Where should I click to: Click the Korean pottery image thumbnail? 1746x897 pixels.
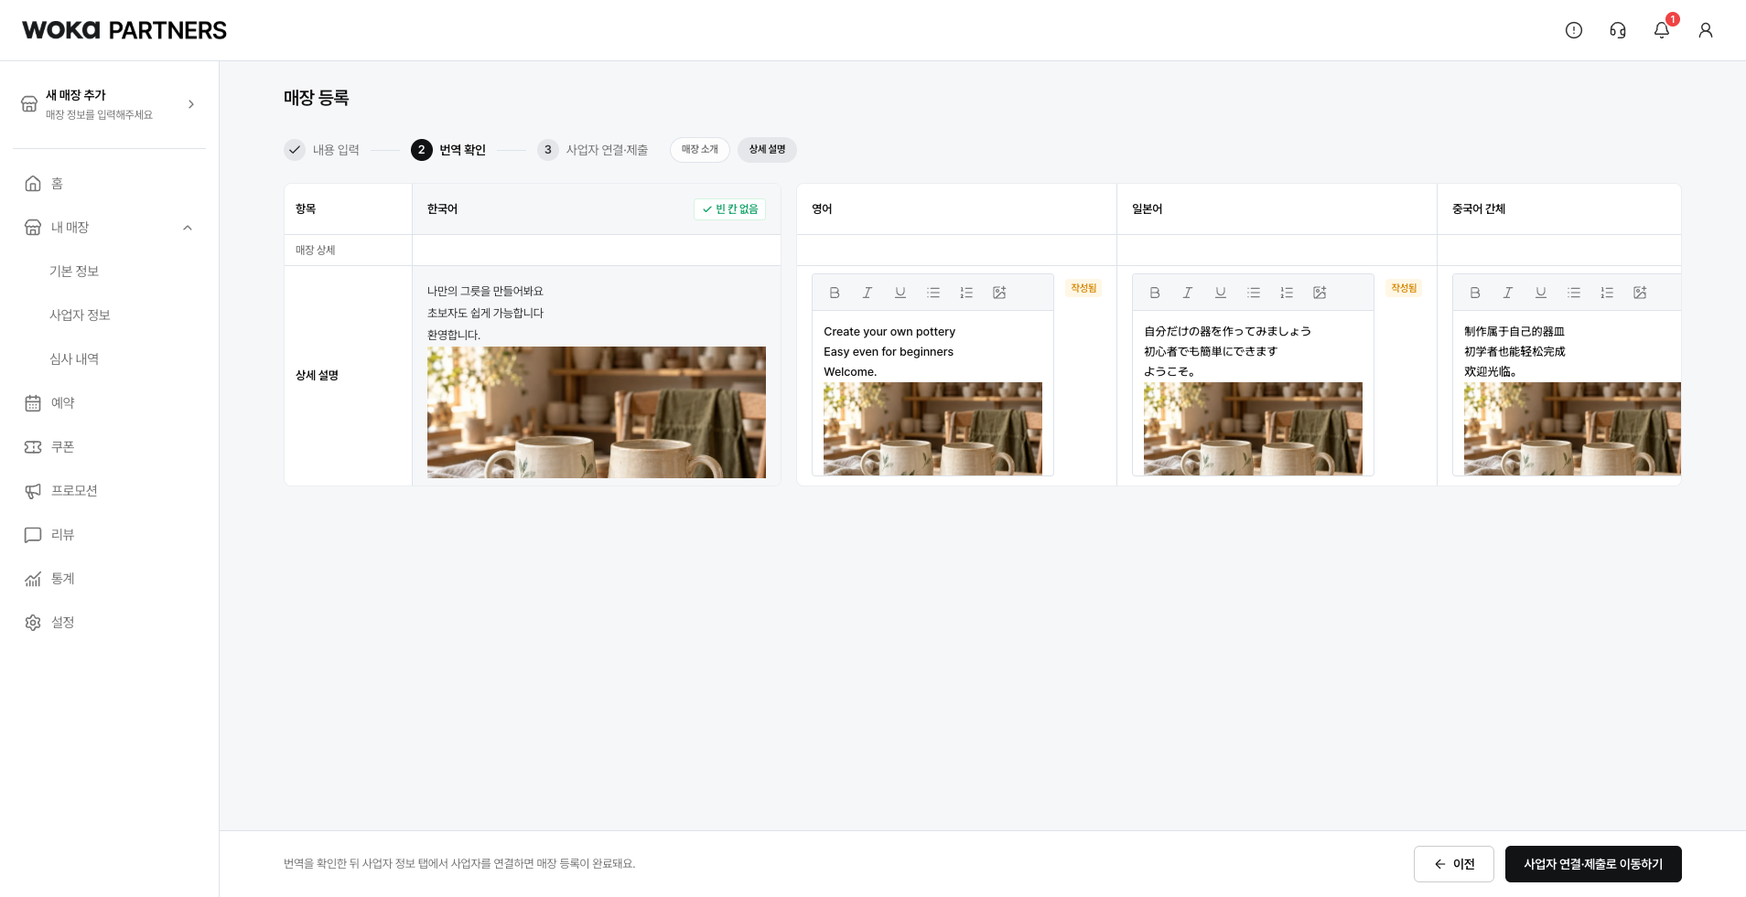597,412
